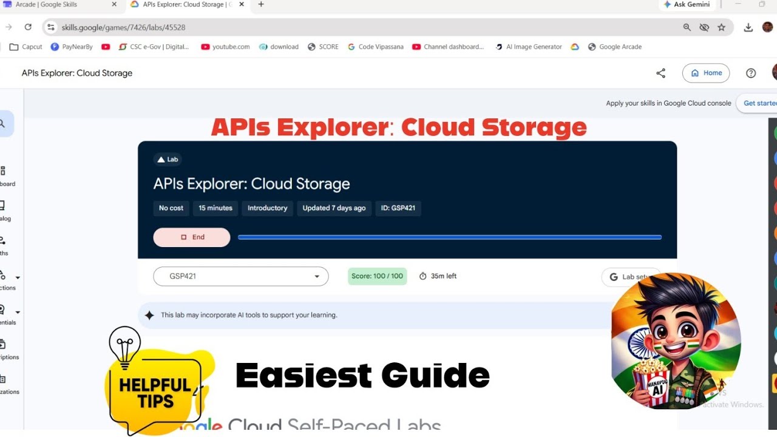
Task: Open the CSC e-Gov bookmark
Action: (x=154, y=47)
